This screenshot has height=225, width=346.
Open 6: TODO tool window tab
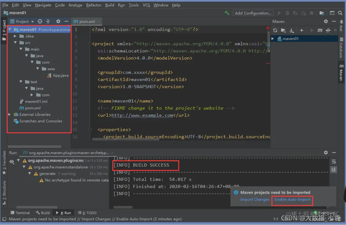point(87,213)
